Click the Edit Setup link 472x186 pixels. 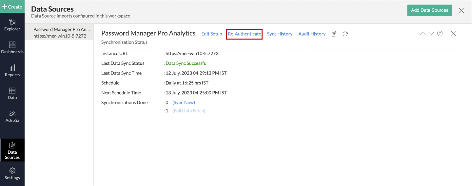[x=211, y=34]
